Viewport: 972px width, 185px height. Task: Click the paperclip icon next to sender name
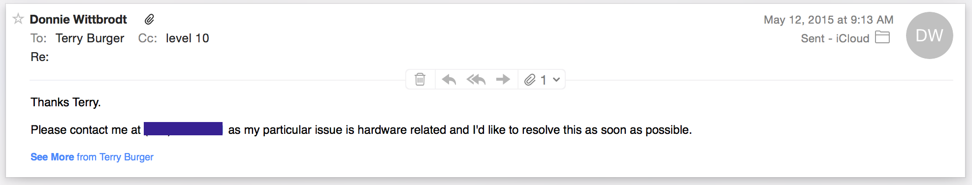149,19
